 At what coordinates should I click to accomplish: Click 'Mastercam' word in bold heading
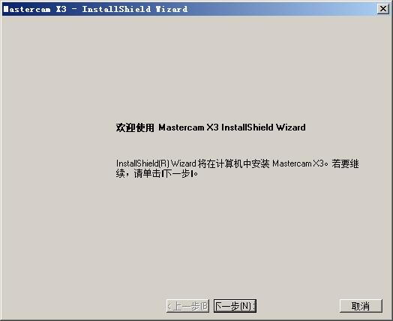[181, 127]
